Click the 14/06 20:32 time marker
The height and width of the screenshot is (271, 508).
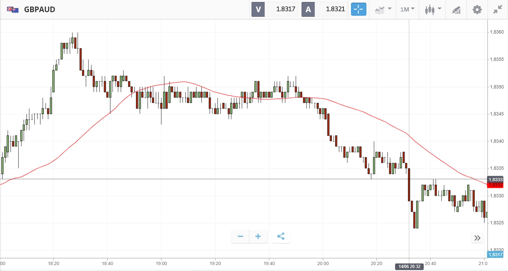point(409,266)
